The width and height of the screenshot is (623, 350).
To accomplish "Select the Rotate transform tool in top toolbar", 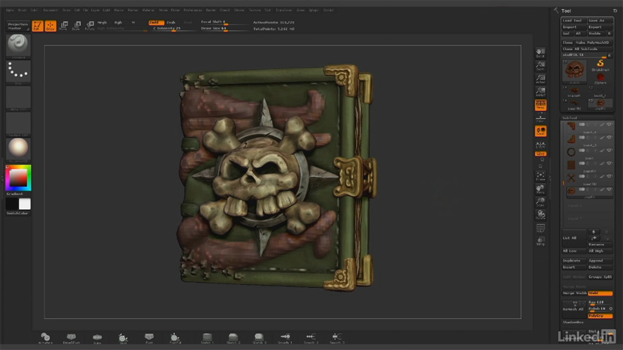I will [90, 26].
